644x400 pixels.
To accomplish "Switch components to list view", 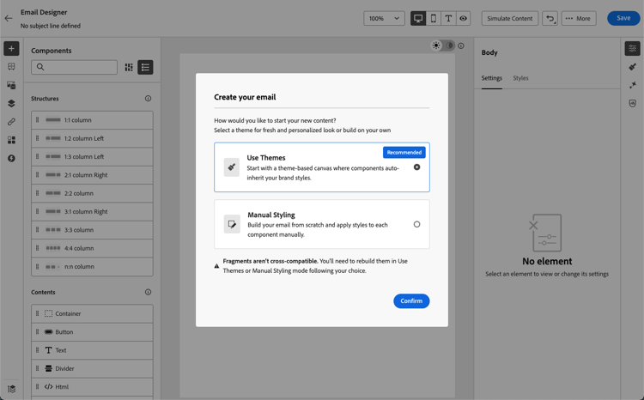I will (x=145, y=67).
